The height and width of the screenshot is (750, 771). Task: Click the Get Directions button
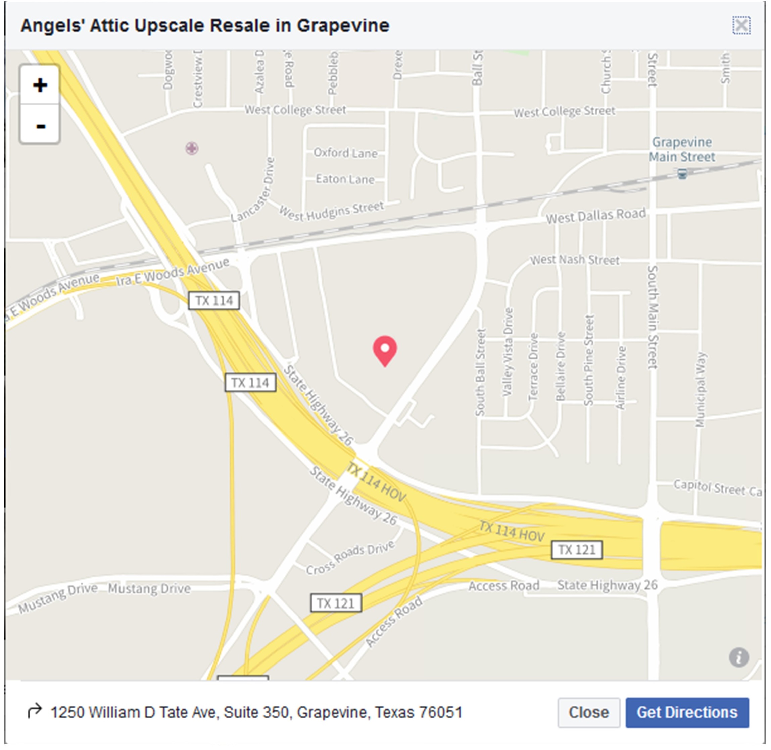coord(687,712)
